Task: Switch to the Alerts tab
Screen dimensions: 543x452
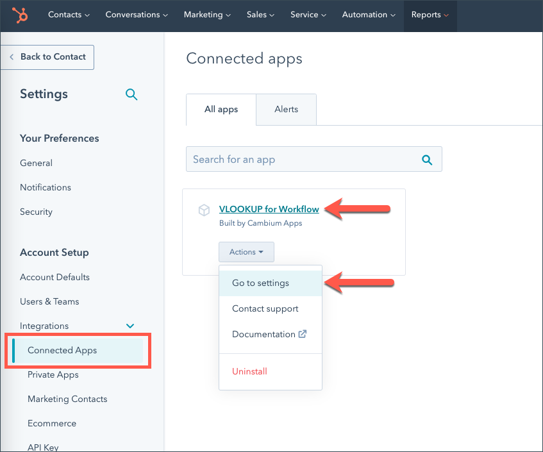Action: [x=286, y=110]
